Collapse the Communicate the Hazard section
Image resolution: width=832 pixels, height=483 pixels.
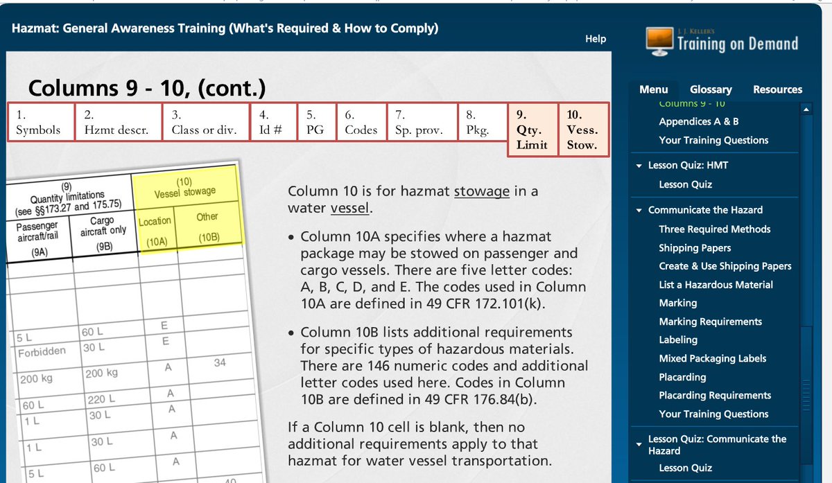click(639, 211)
